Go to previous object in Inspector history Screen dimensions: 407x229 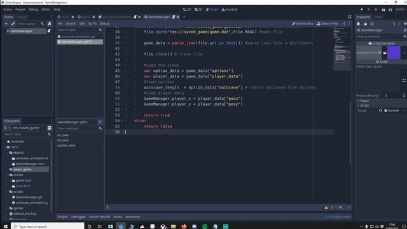[x=394, y=24]
